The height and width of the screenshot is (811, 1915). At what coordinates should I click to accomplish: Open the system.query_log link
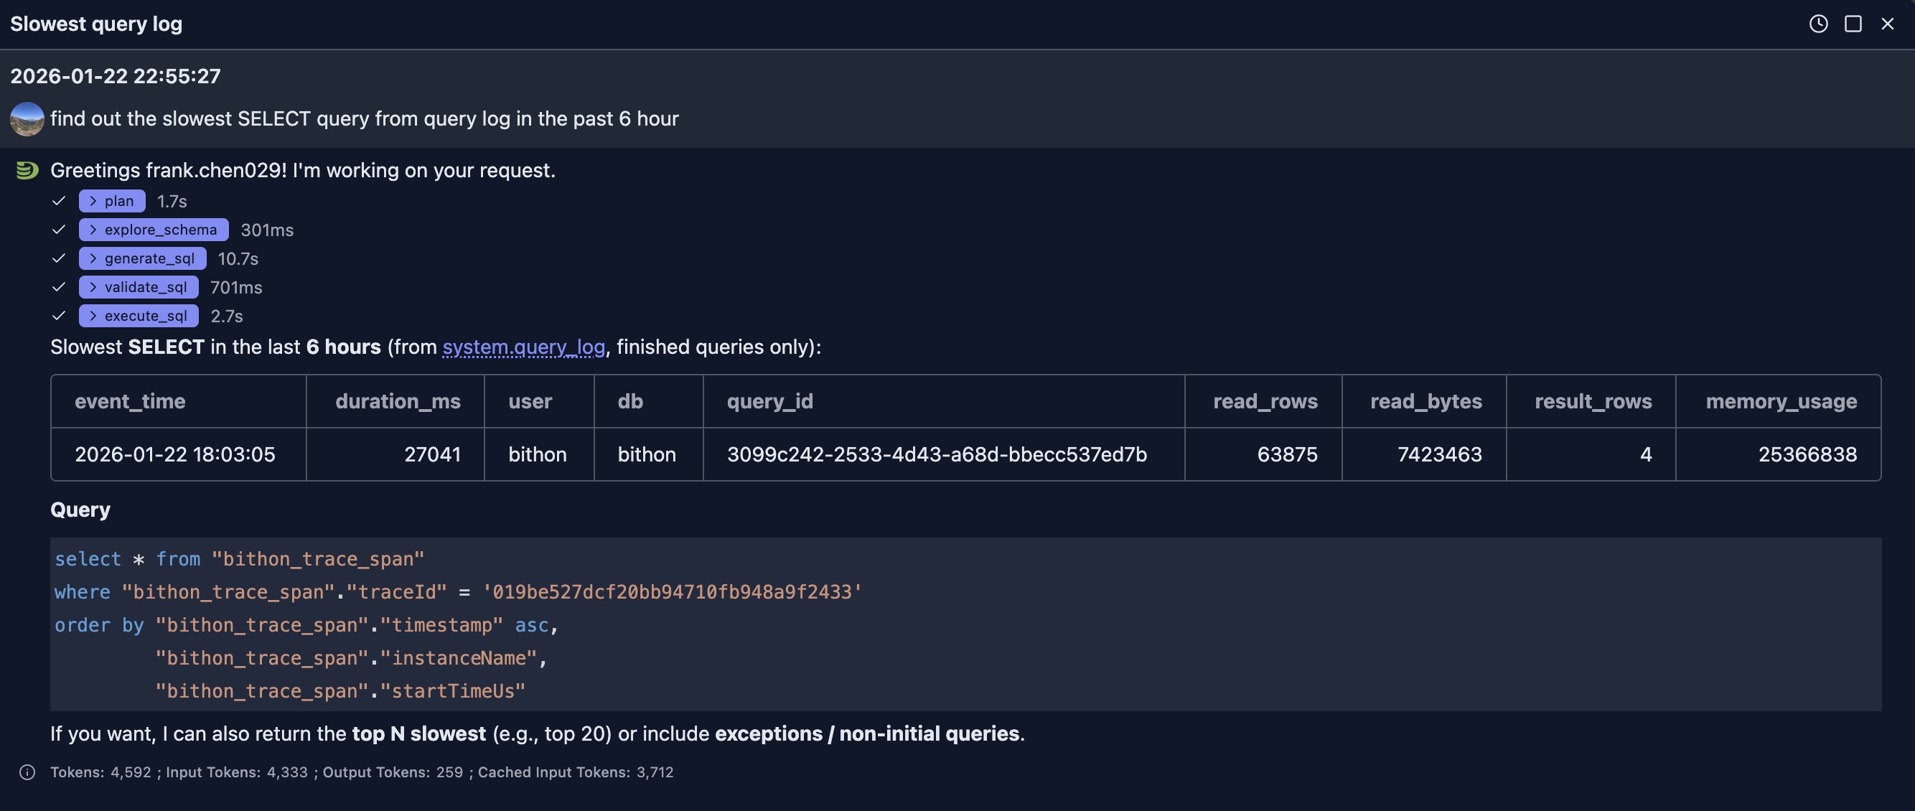point(523,347)
